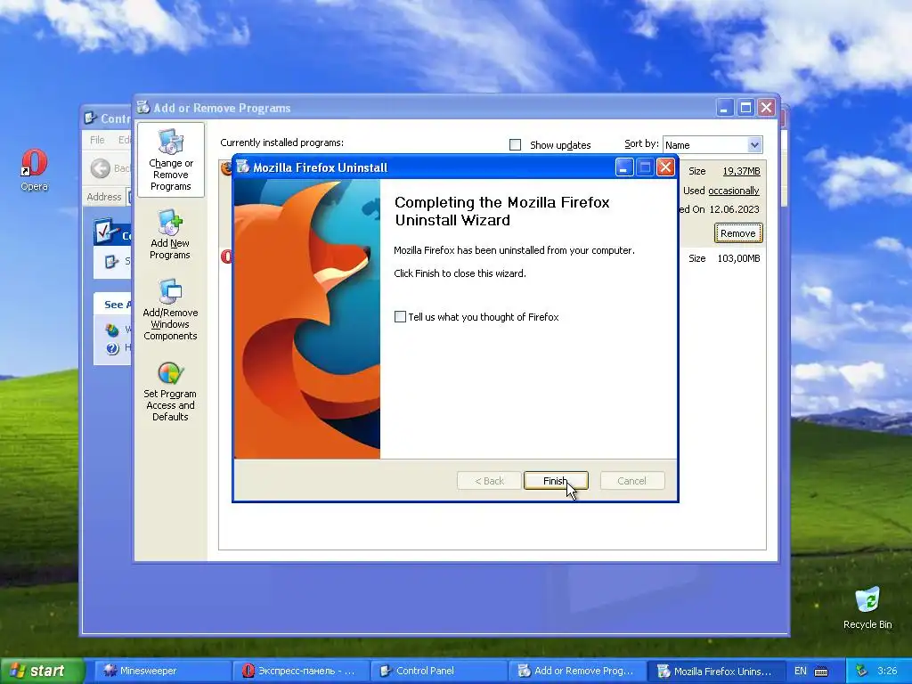912x684 pixels.
Task: Open the Recycle Bin desktop icon
Action: click(867, 607)
